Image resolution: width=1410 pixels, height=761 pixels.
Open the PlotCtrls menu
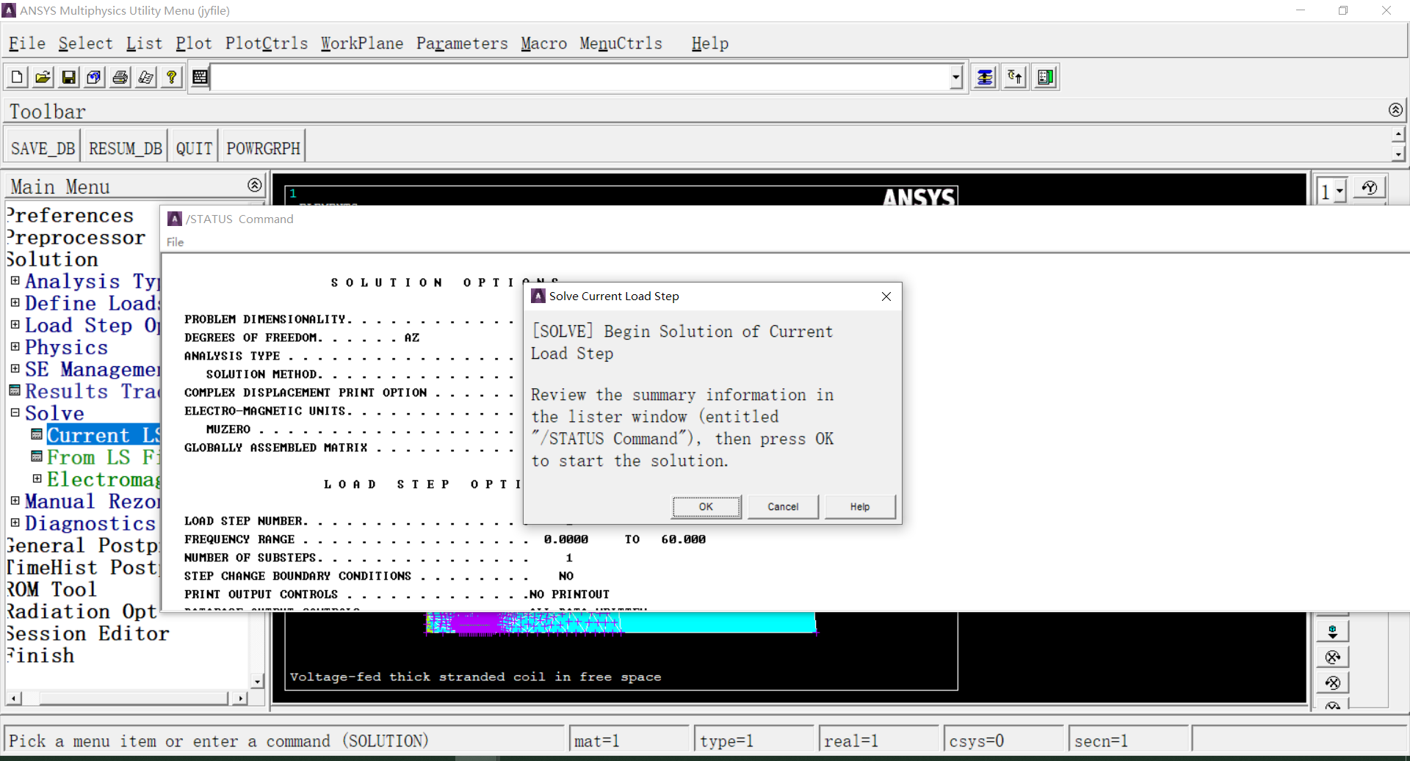tap(267, 43)
